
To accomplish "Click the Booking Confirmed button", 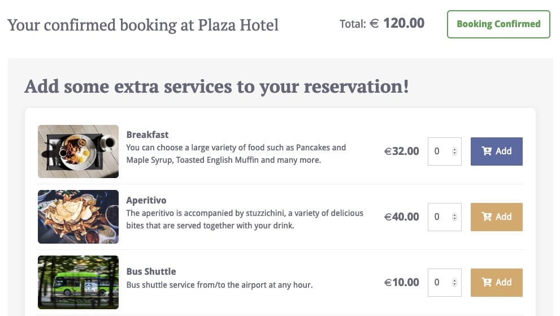I will tap(498, 24).
